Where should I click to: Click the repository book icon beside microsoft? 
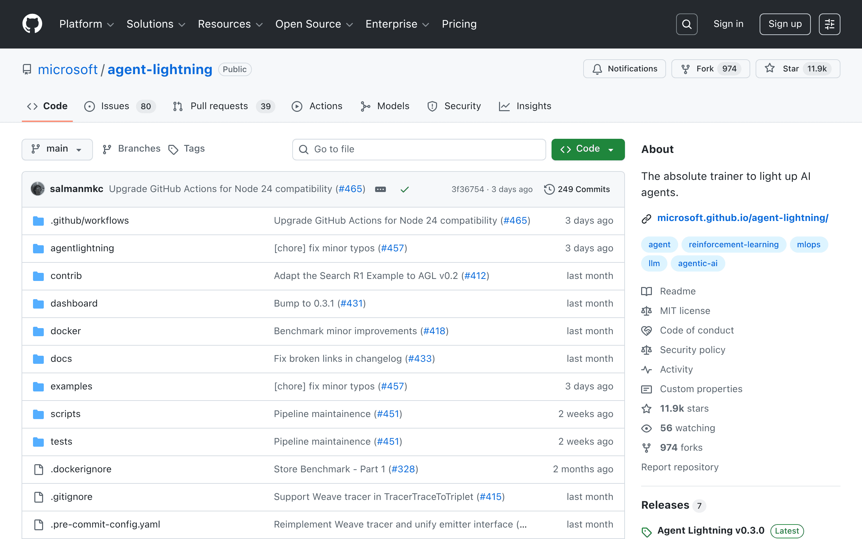tap(27, 69)
